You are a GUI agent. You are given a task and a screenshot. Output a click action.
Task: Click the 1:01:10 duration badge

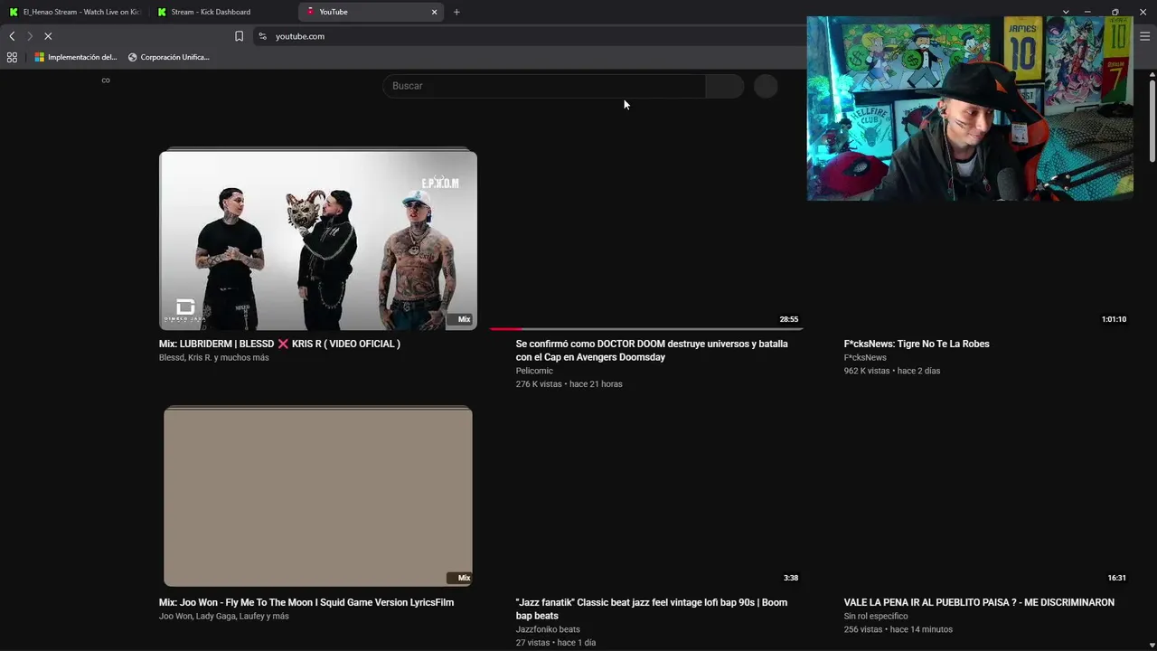tap(1114, 319)
